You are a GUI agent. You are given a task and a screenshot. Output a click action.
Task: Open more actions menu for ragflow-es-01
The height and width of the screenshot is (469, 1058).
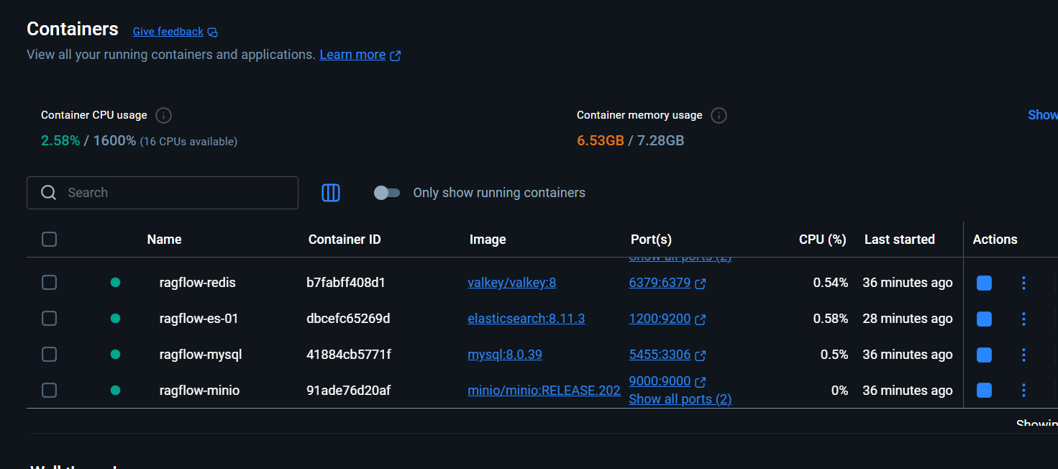click(1023, 319)
